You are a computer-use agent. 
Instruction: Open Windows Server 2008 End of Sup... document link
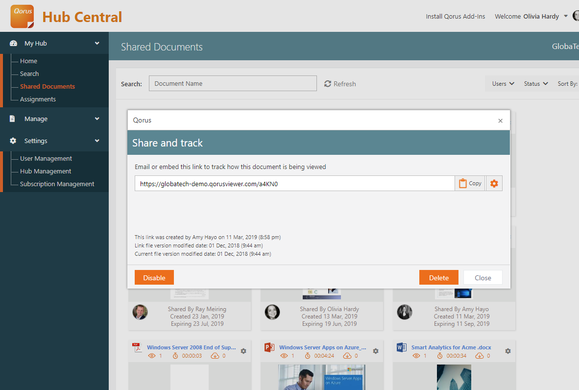[191, 347]
